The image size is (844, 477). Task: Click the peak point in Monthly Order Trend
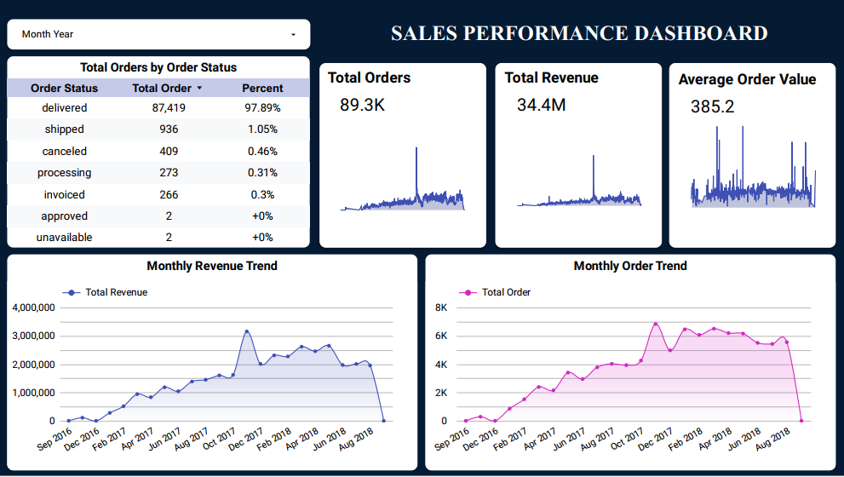pyautogui.click(x=655, y=324)
